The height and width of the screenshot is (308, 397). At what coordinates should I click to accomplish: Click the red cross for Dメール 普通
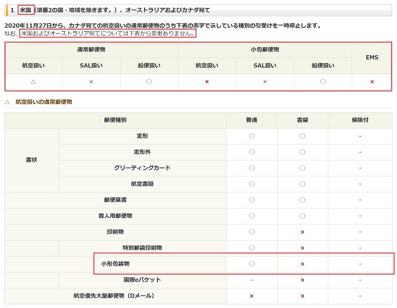tap(251, 296)
